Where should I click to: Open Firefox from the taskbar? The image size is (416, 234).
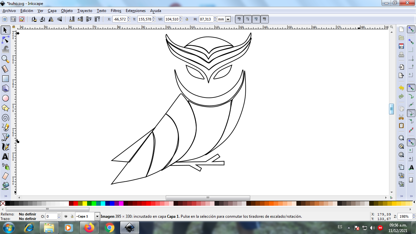89,227
